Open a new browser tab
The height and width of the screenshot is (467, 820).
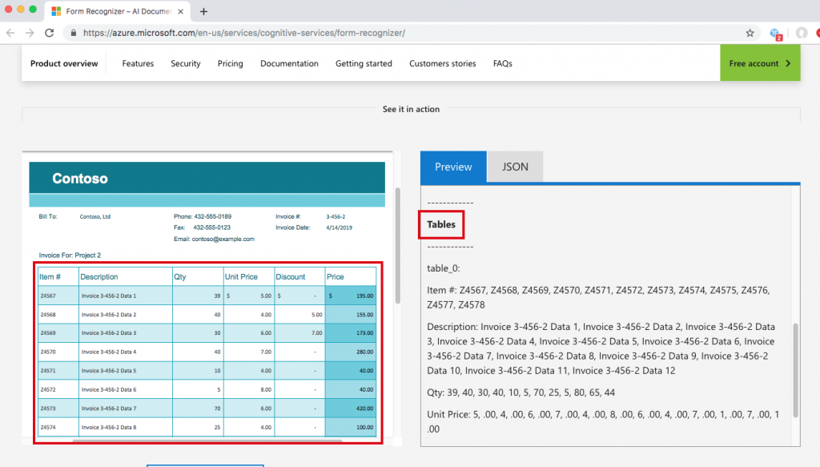point(203,11)
